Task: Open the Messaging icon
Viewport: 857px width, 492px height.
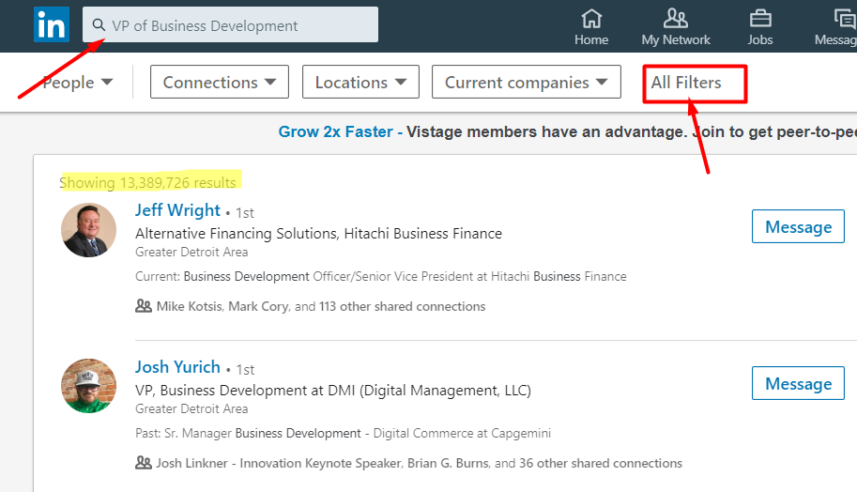Action: 845,19
